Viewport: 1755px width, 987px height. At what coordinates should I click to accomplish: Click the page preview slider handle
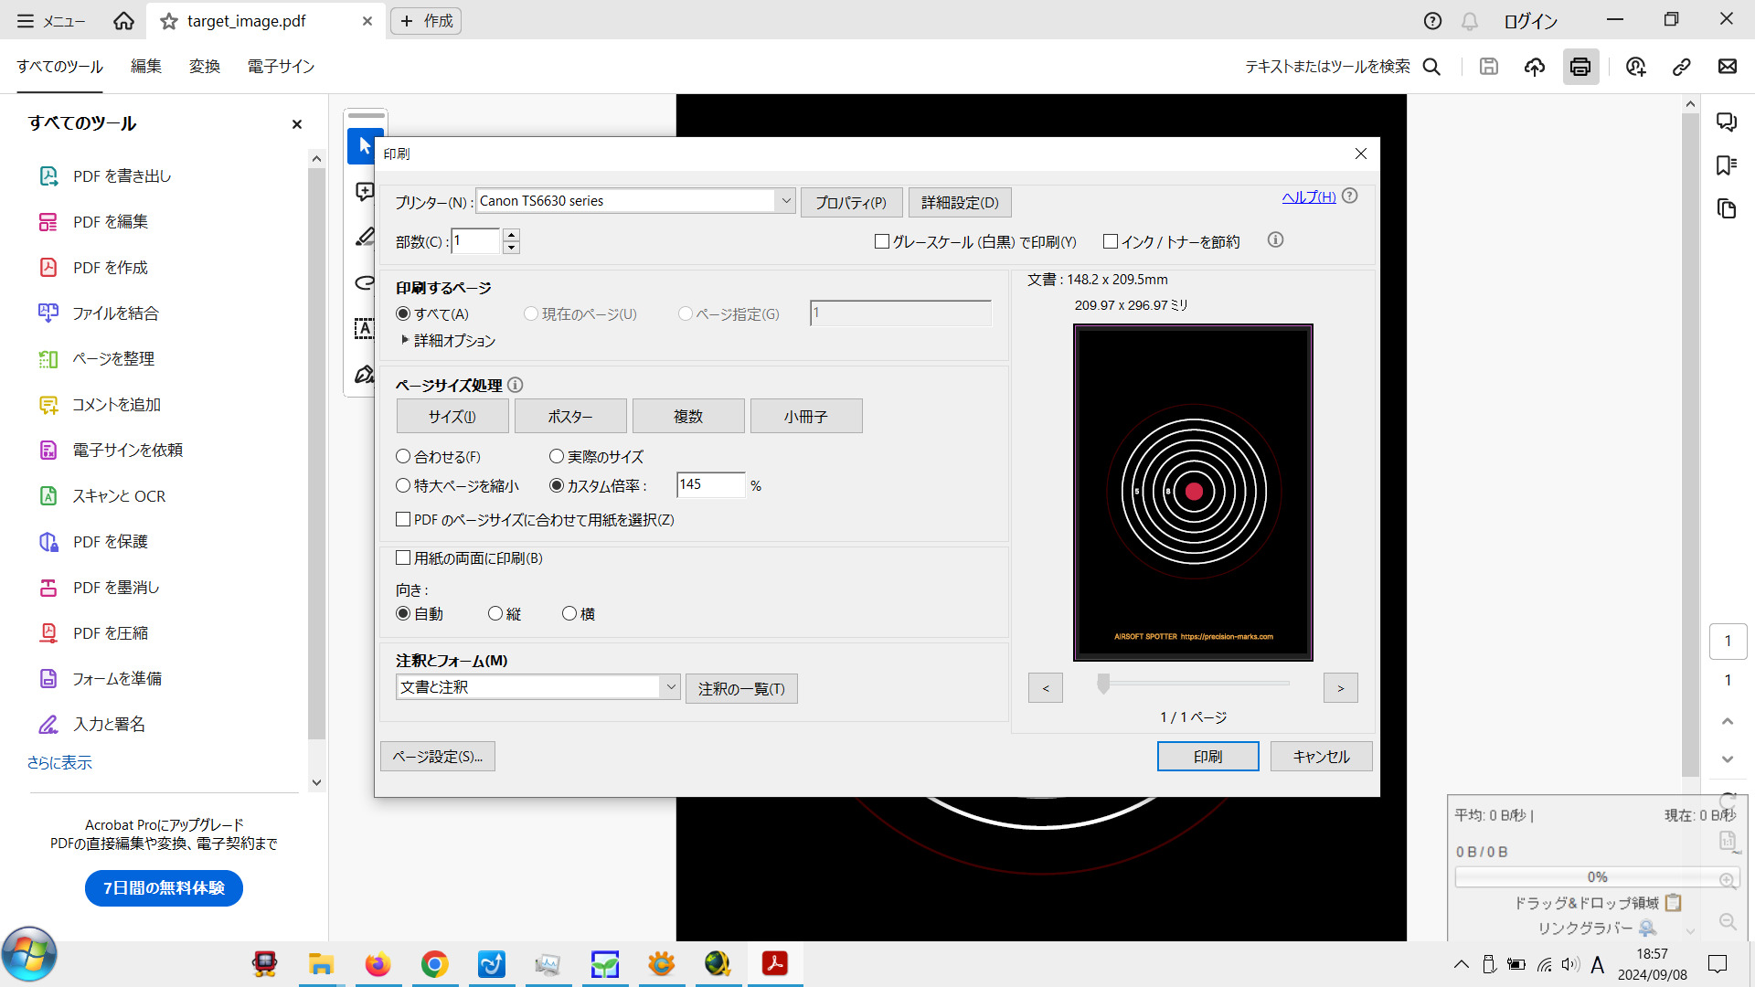click(1103, 684)
